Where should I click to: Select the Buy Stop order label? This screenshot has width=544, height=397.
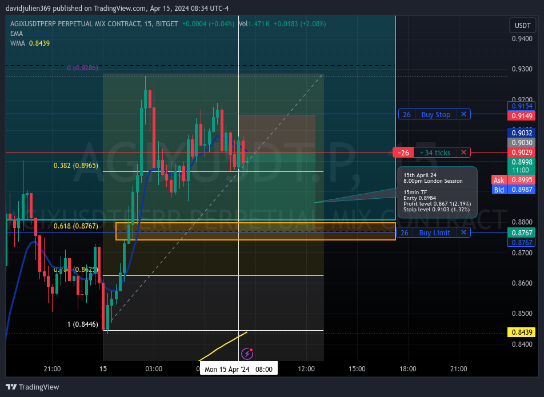pos(436,114)
